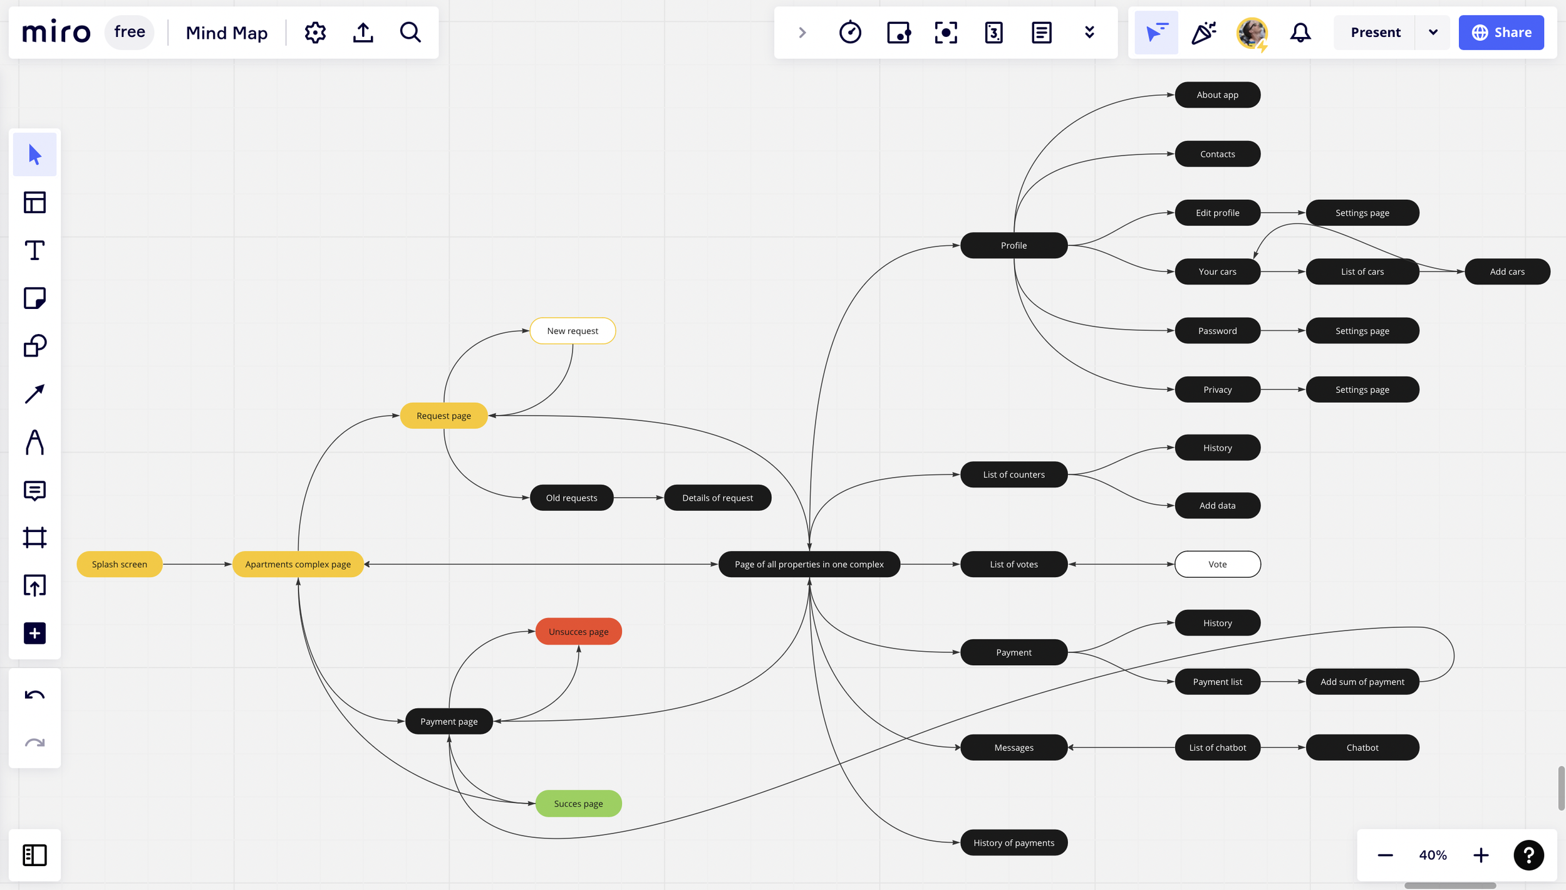Click the zoom in plus button
The width and height of the screenshot is (1566, 890).
pyautogui.click(x=1481, y=855)
